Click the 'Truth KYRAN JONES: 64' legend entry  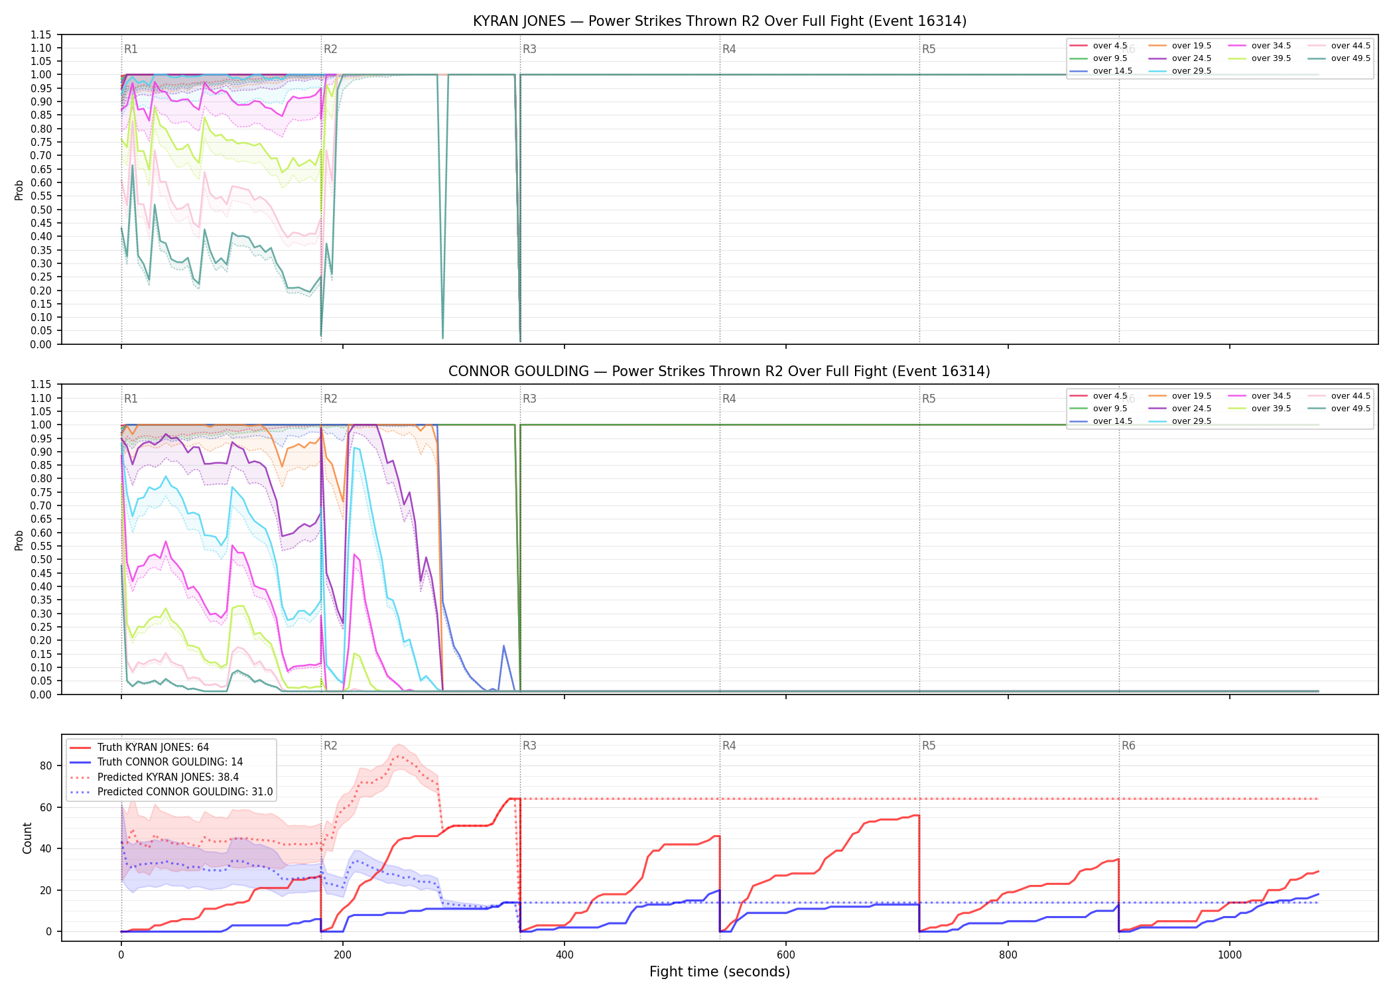click(x=139, y=748)
